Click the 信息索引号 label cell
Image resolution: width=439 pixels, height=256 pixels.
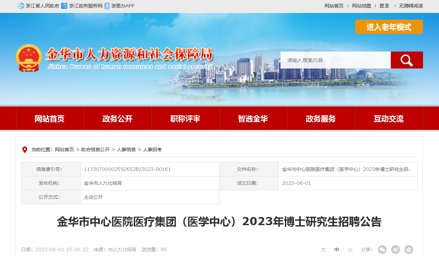point(51,169)
